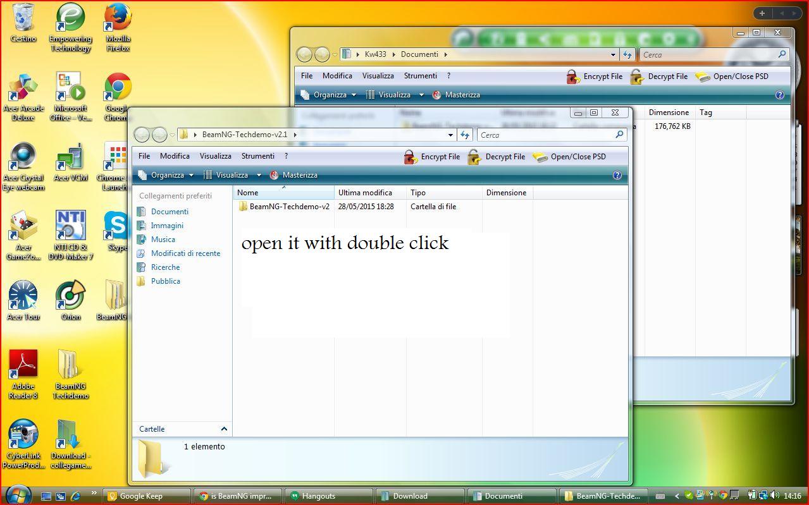This screenshot has width=809, height=505.
Task: Go to Musica favorite link
Action: tap(163, 240)
